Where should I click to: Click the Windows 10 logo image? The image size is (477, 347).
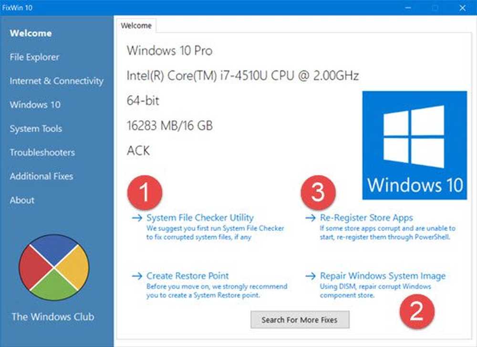(x=415, y=145)
